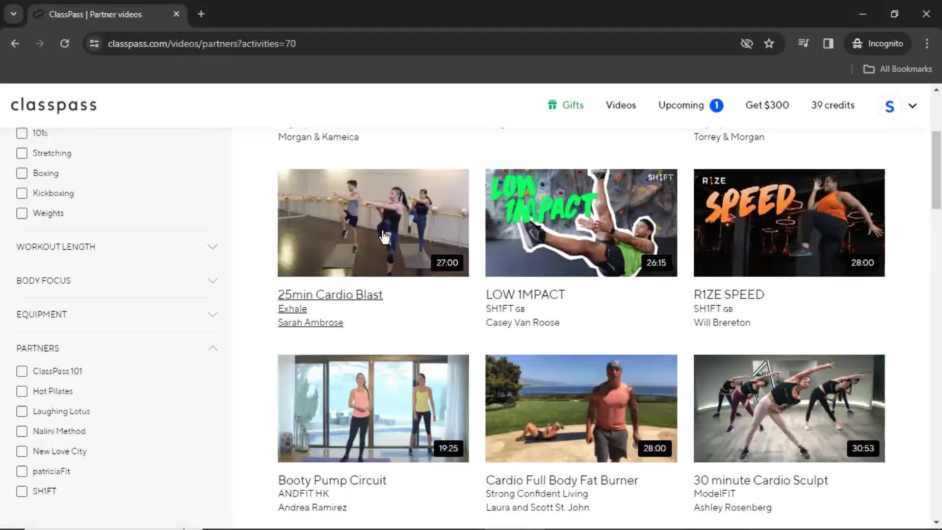
Task: Check the Boxing filter checkbox
Action: [22, 173]
